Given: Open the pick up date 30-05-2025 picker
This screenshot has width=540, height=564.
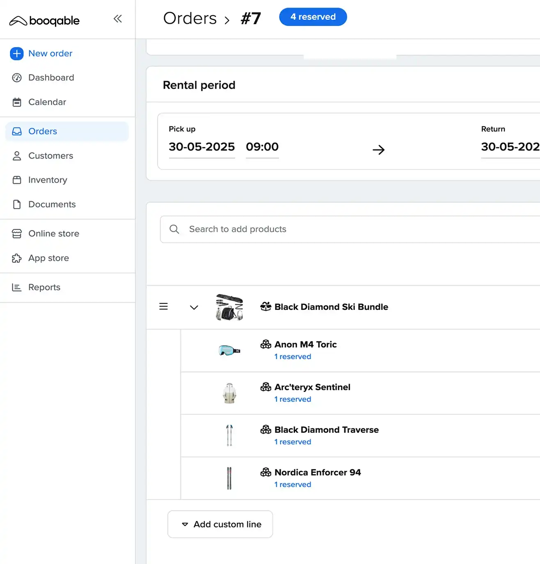Looking at the screenshot, I should [201, 147].
